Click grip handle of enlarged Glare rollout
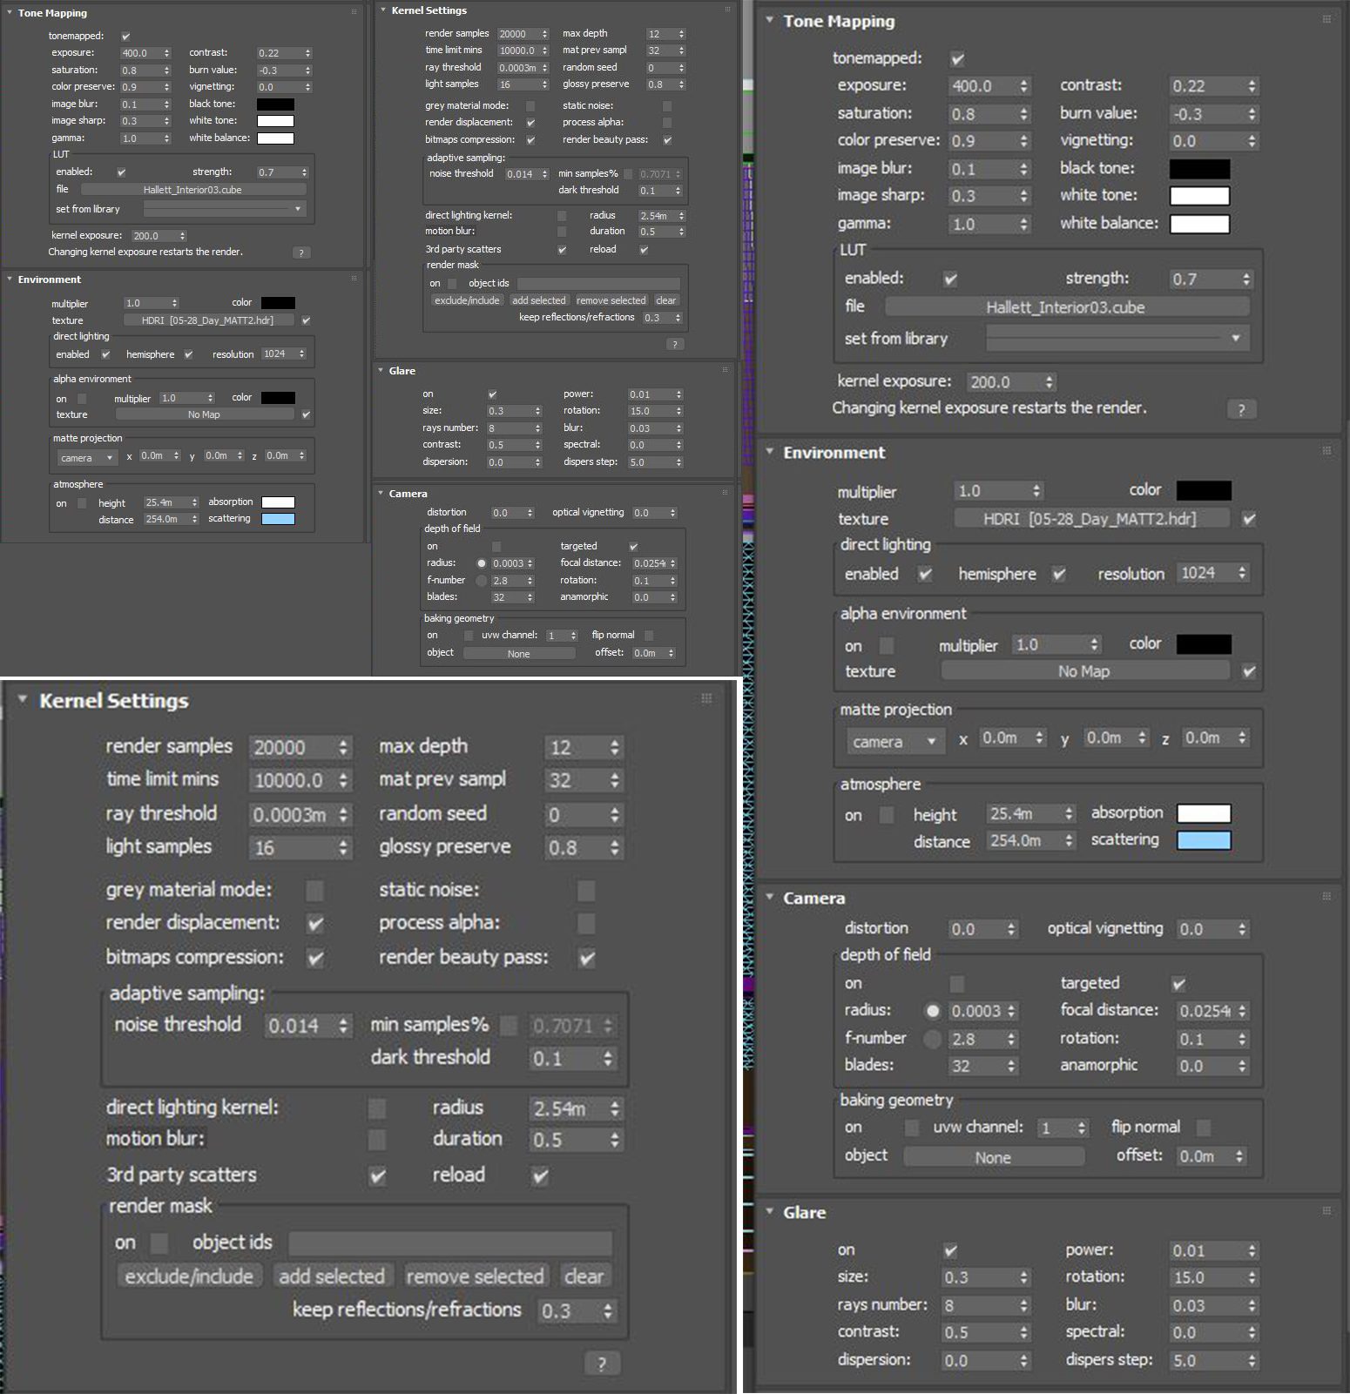Viewport: 1350px width, 1394px height. point(1326,1211)
